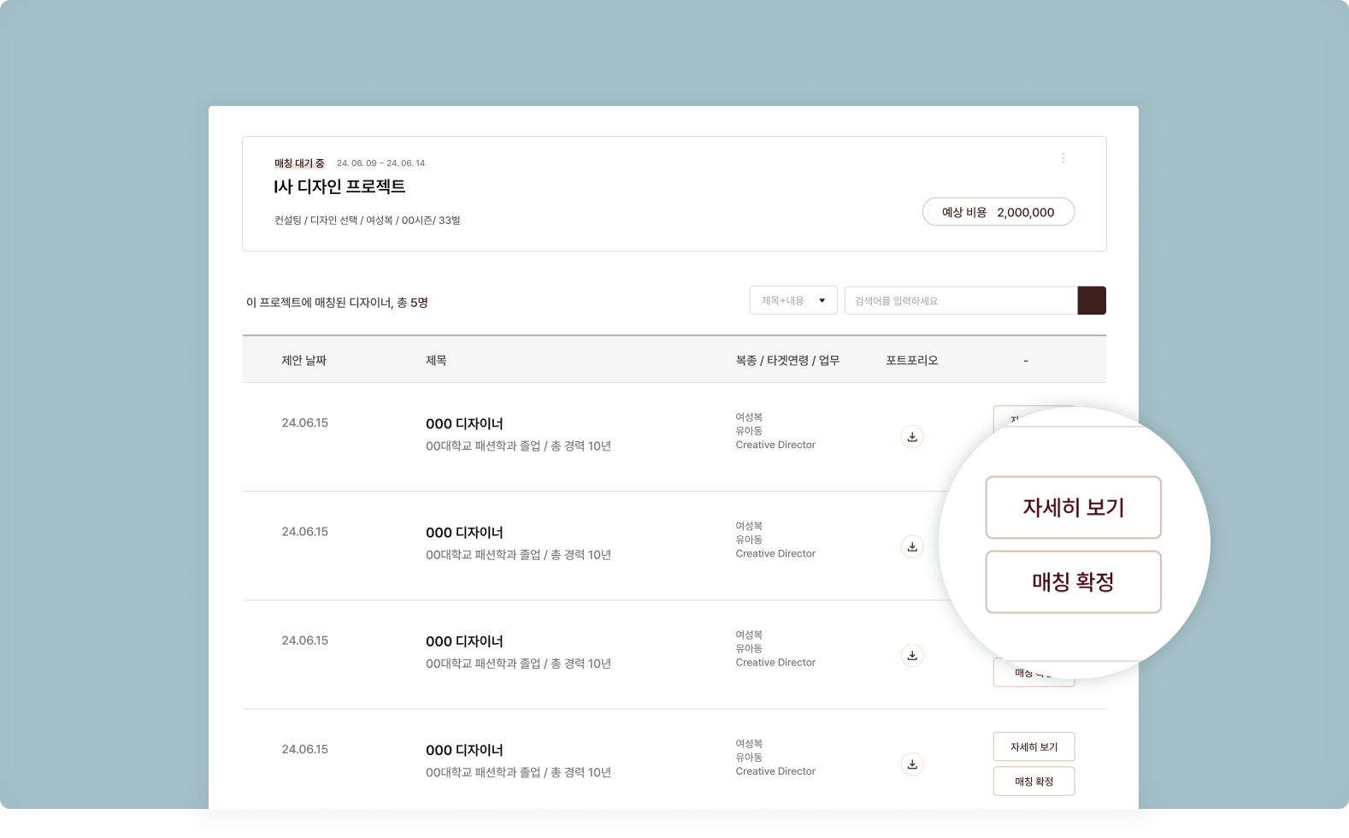Click the project tags line starting with 컨설팅

coord(367,221)
